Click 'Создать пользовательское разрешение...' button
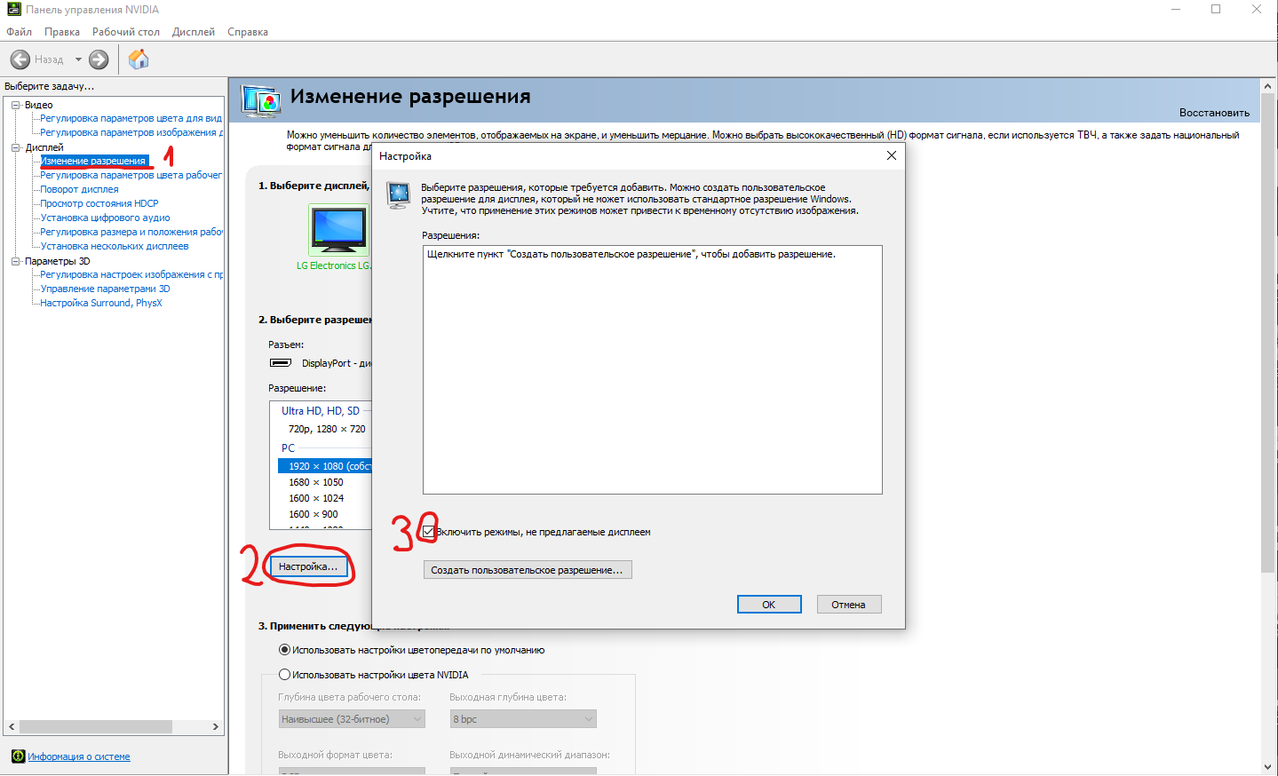This screenshot has width=1278, height=776. tap(528, 570)
